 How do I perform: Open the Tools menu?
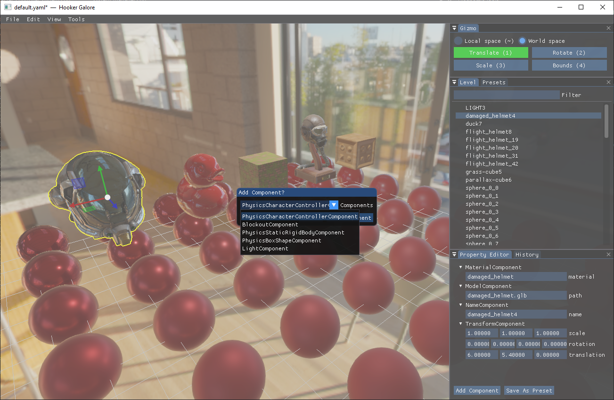(x=76, y=19)
